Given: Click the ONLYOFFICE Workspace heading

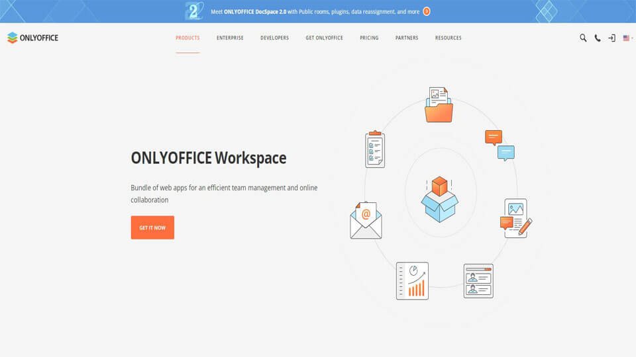Looking at the screenshot, I should 209,158.
